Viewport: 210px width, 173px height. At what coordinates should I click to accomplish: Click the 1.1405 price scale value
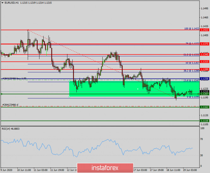(x=205, y=35)
